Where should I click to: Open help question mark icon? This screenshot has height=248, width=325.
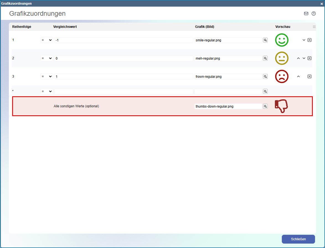coord(314,14)
